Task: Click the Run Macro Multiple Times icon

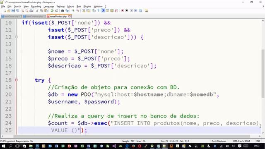Action: point(135,11)
